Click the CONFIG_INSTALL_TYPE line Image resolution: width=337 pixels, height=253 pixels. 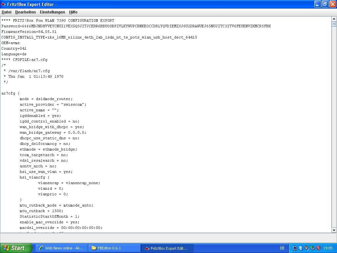point(99,37)
